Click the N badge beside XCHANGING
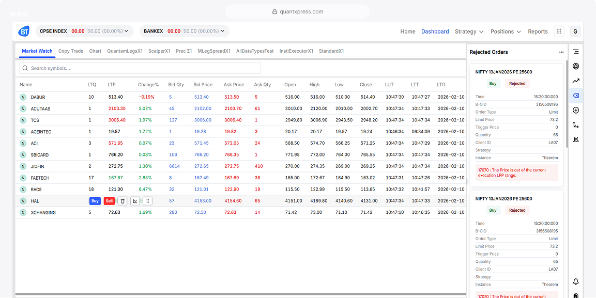The width and height of the screenshot is (596, 298). tap(23, 213)
